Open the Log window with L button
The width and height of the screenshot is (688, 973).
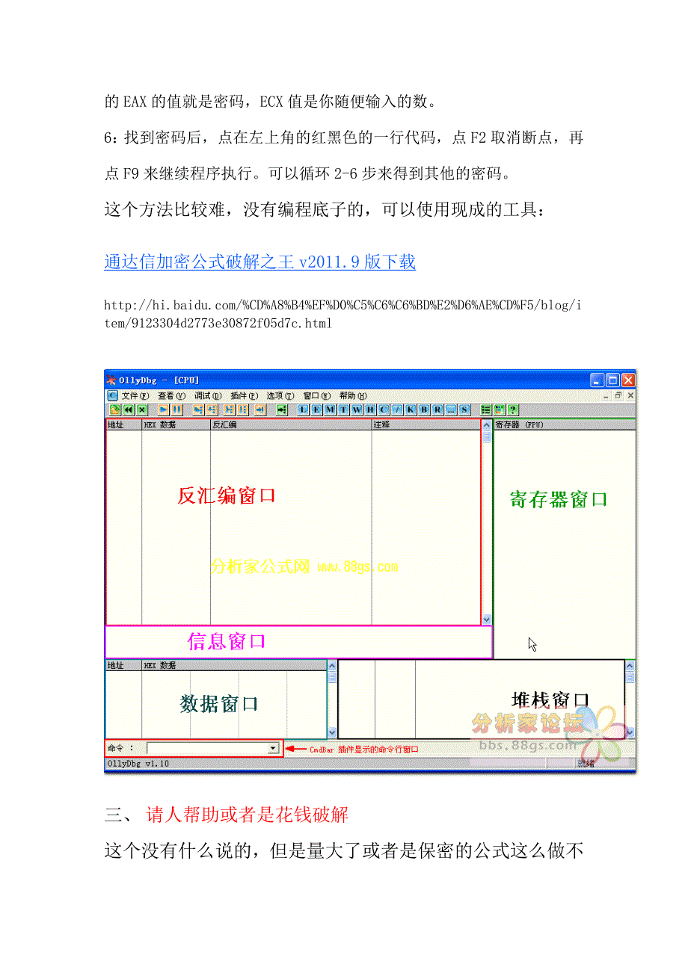[x=304, y=410]
